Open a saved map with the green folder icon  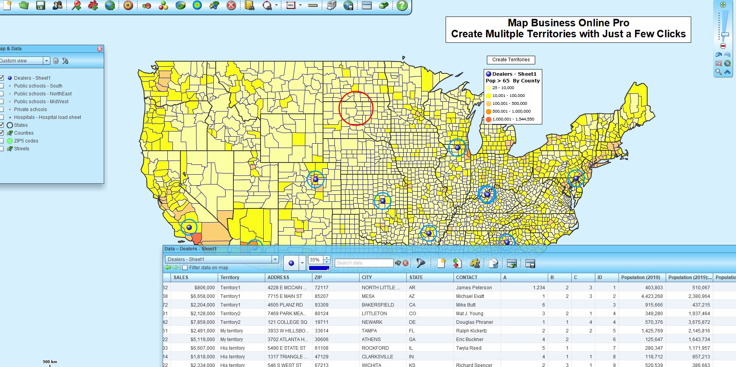coord(24,5)
